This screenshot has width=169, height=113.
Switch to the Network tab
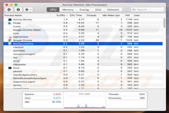(113, 10)
